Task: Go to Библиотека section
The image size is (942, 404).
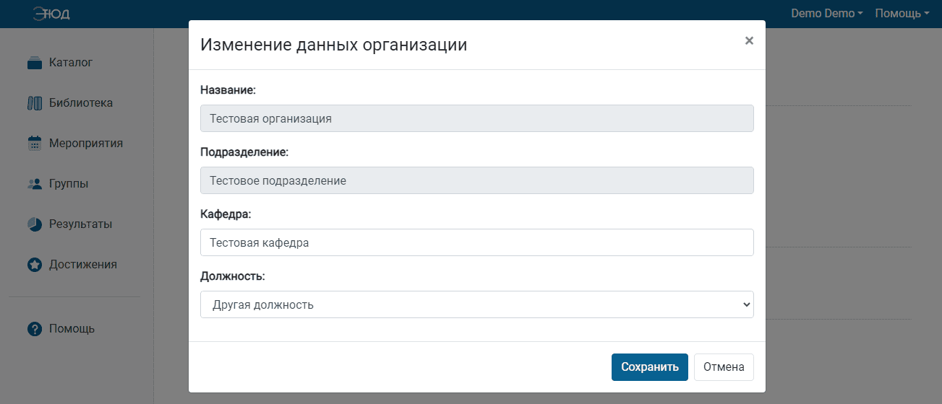Action: (x=81, y=103)
